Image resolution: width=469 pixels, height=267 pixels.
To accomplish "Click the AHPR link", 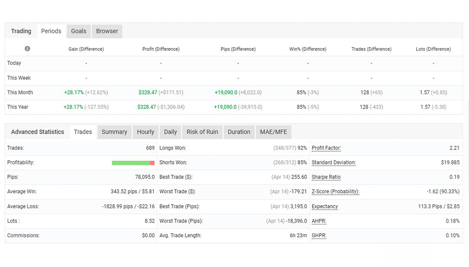I will pyautogui.click(x=318, y=221).
